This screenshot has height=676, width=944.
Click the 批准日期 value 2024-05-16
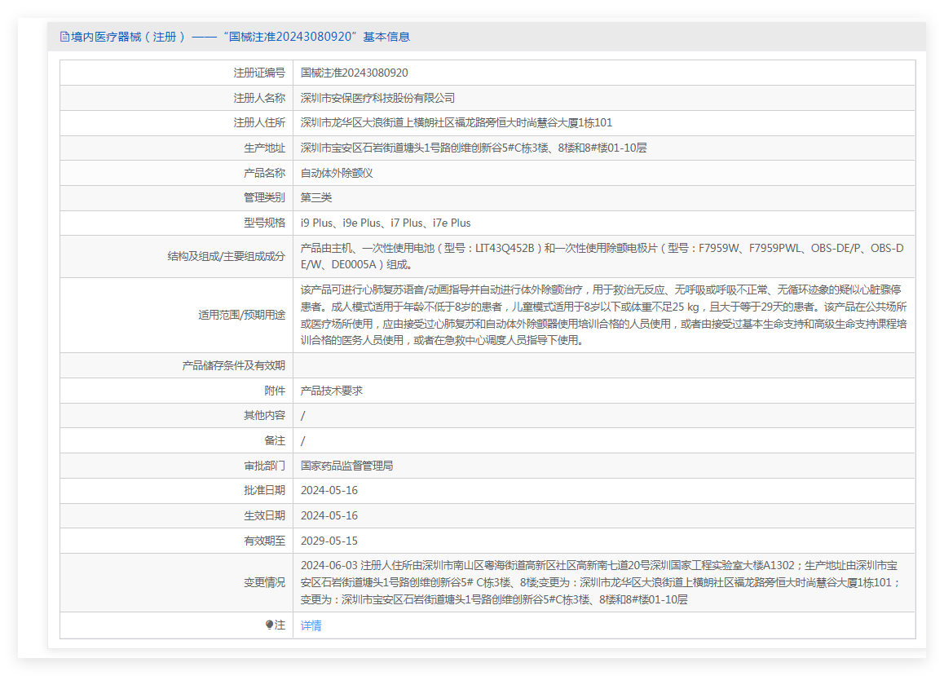(x=329, y=491)
